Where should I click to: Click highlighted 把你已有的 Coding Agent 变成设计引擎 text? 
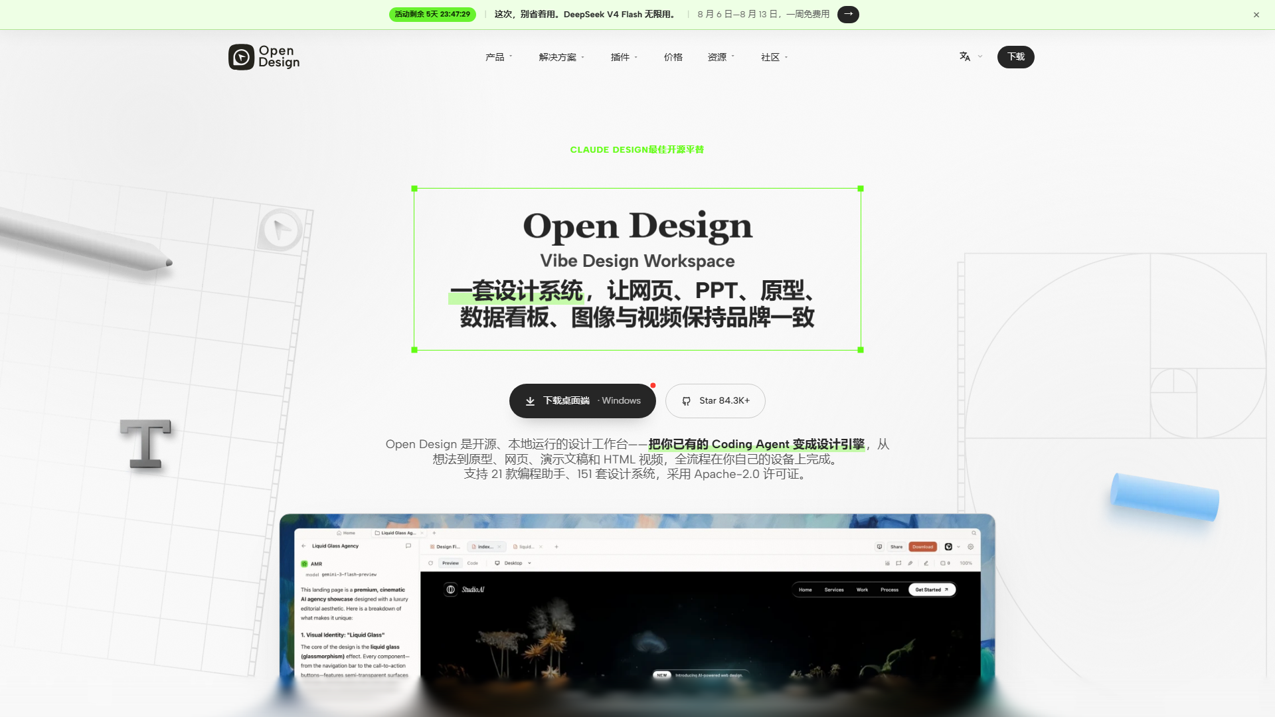point(756,444)
